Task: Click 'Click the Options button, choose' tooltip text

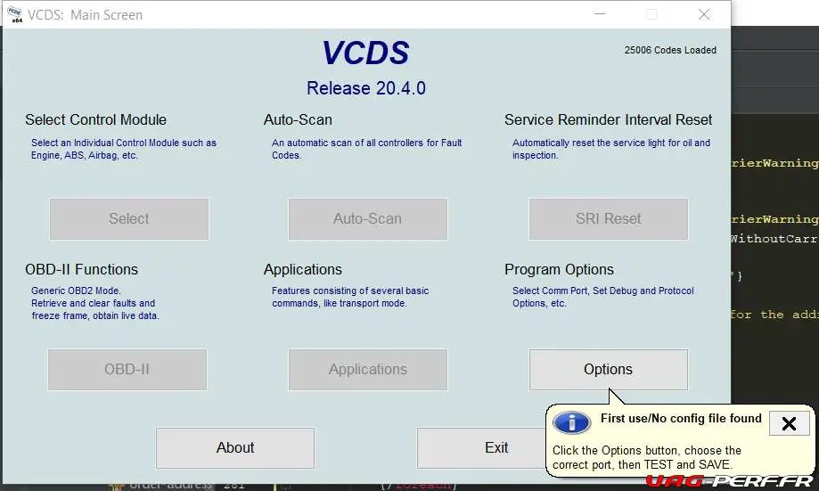Action: pos(647,457)
